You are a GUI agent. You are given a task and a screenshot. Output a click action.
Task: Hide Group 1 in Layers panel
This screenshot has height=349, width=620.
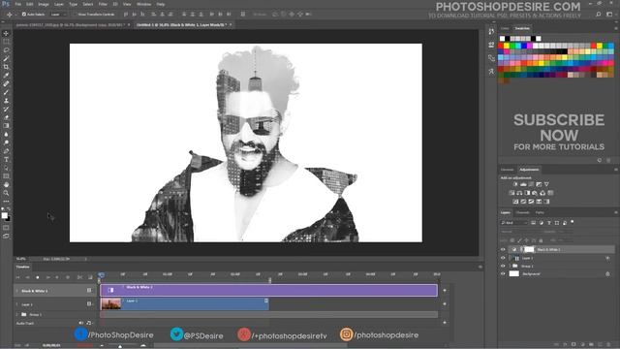click(x=503, y=266)
